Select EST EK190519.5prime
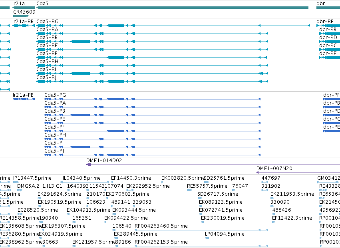Viewport: 340px width, 248px height. [x=60, y=202]
